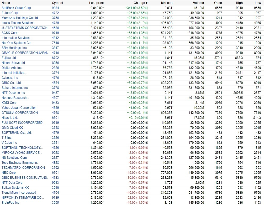Click ticker symbol 4704
Viewport: 264px width, 205px height.
point(55,193)
